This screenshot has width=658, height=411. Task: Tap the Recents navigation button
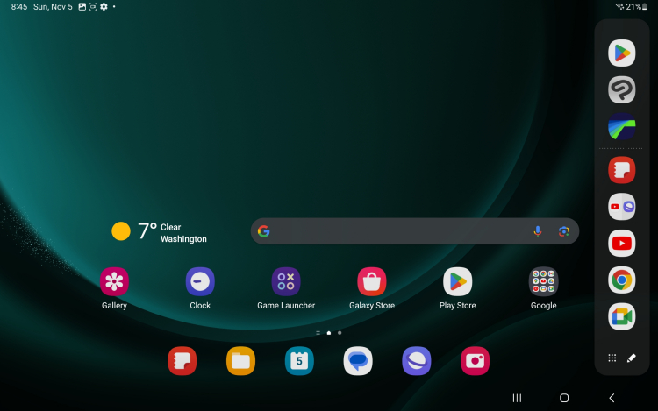[517, 398]
